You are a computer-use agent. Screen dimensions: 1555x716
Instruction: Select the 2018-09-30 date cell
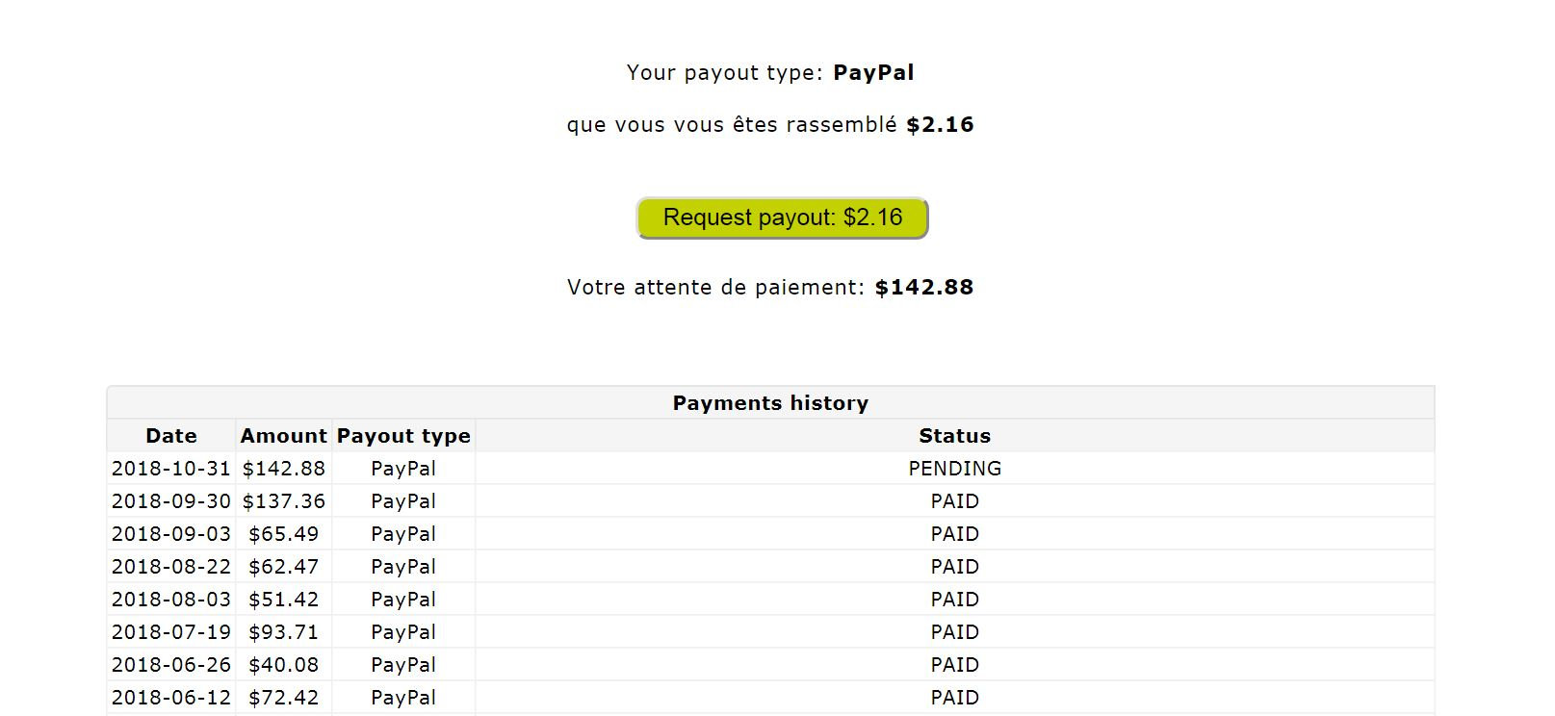click(x=171, y=501)
